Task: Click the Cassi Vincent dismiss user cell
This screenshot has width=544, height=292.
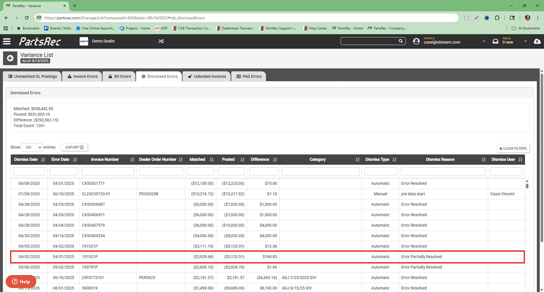Action: pos(502,194)
